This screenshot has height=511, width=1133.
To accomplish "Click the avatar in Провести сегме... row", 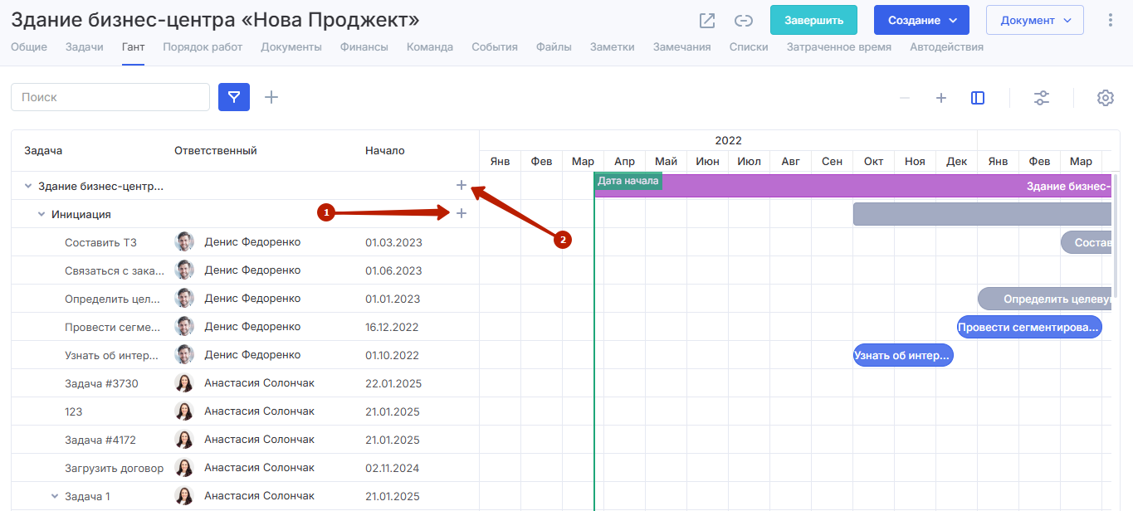I will tap(184, 326).
